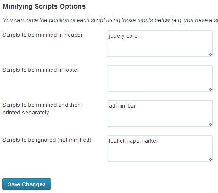The image size is (218, 193).
Task: Click the resize grip of leafletmapsmarker textarea
Action: (210, 159)
